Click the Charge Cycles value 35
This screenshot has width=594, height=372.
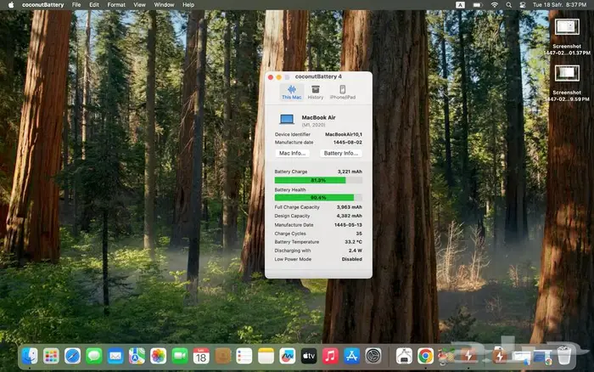(359, 234)
